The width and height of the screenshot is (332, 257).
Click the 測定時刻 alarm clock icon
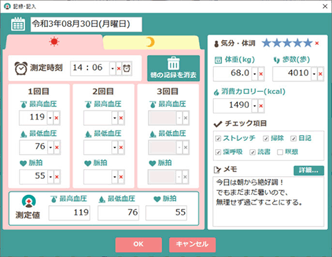point(21,68)
